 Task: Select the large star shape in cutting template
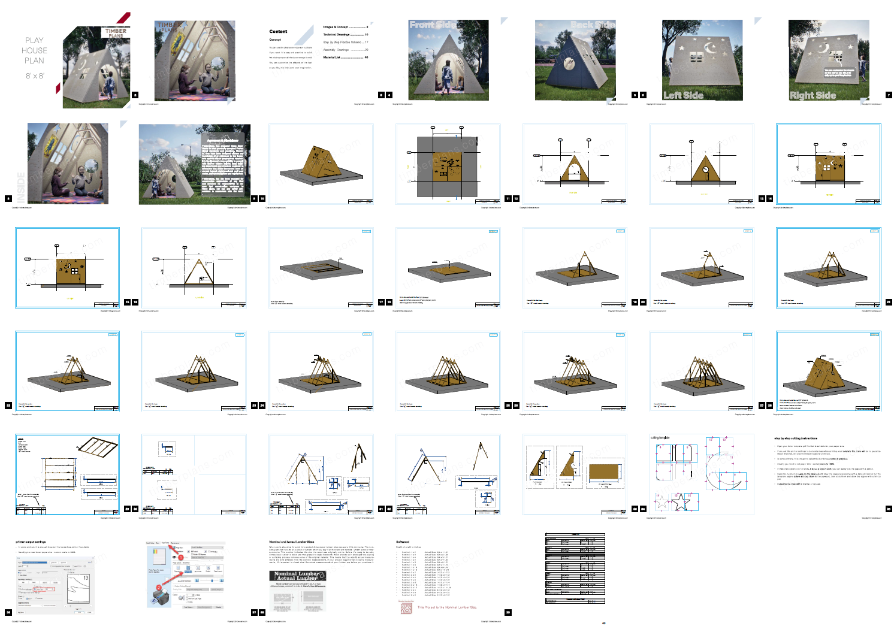click(x=680, y=502)
